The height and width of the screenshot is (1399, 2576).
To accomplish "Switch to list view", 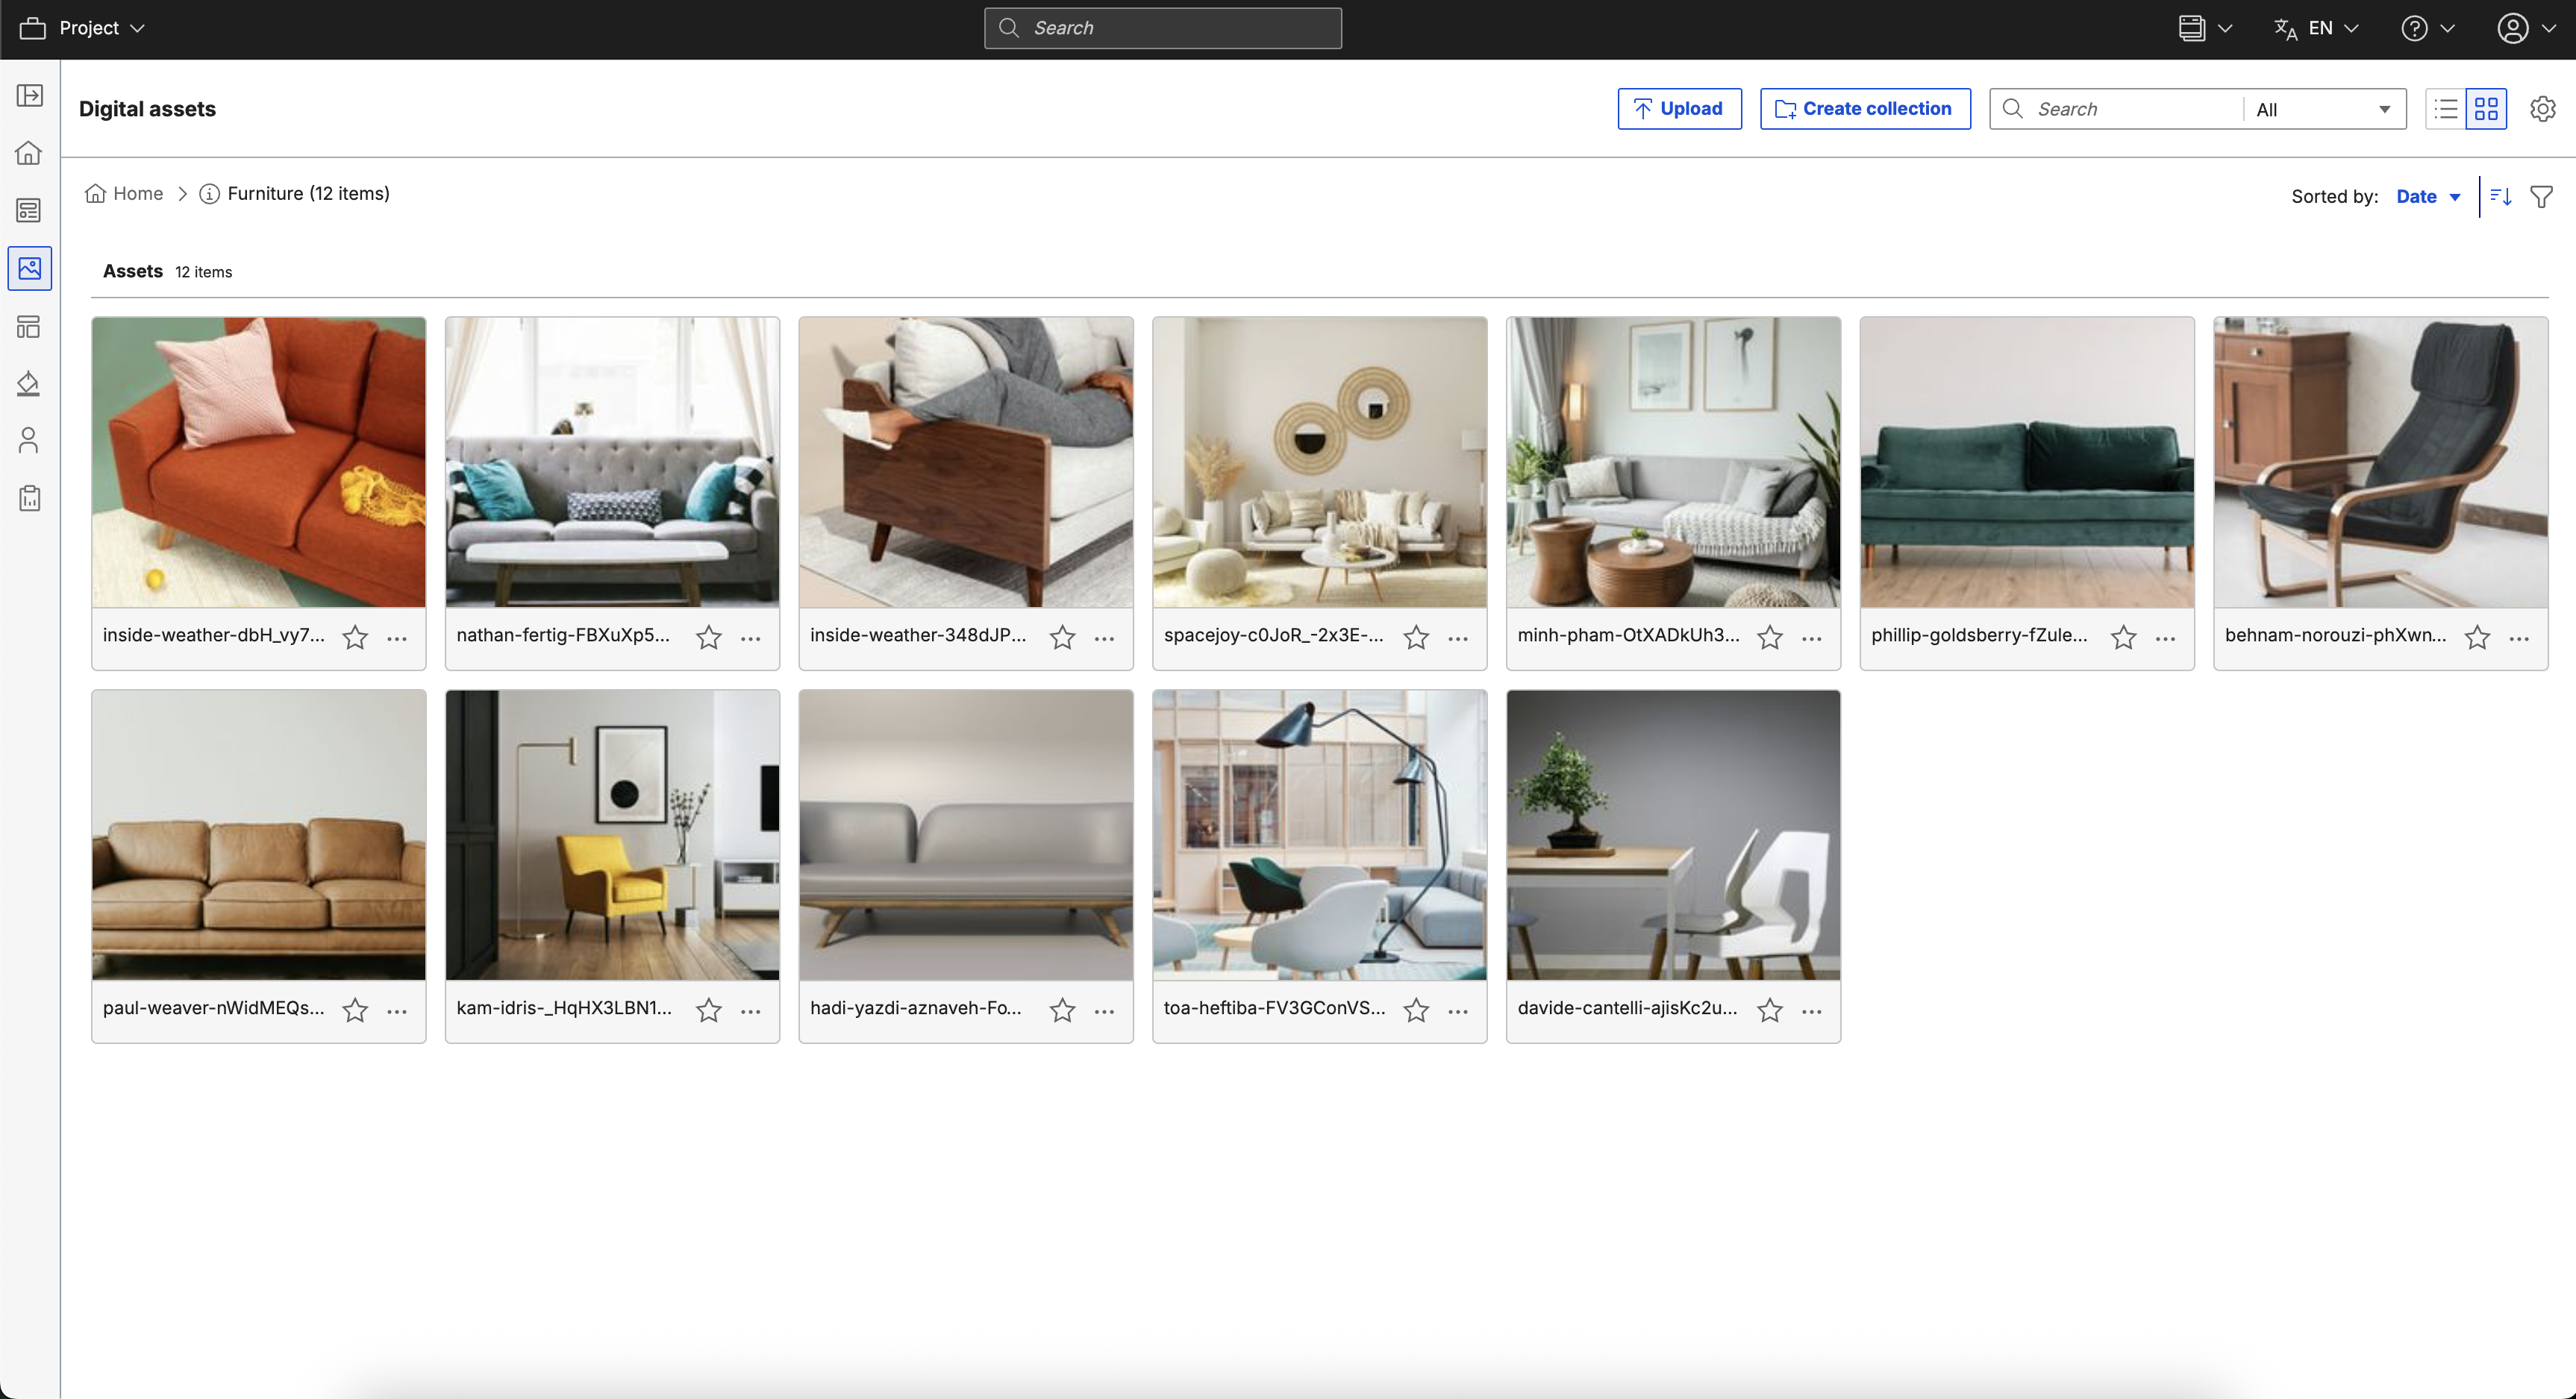I will tap(2446, 109).
